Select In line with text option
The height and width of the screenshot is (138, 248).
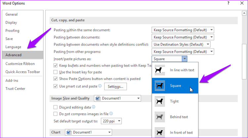click(x=182, y=70)
